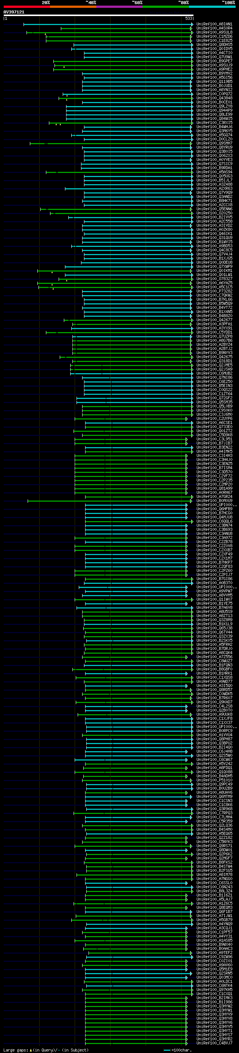This screenshot has height=1053, width=239.
Task: Select the UniRef100_B4WHJ6 label
Action: (x=214, y=127)
